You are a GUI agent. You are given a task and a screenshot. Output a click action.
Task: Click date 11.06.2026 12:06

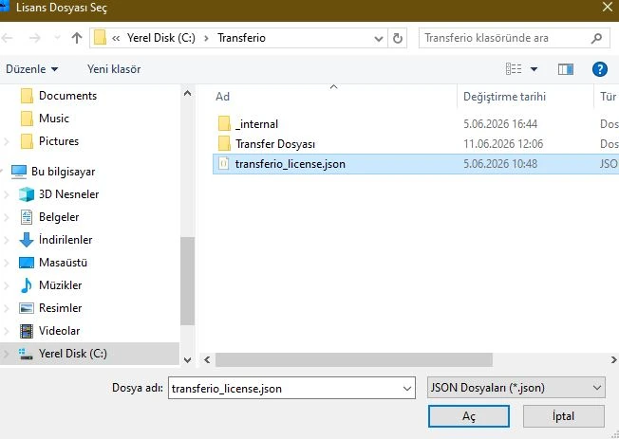(x=503, y=144)
